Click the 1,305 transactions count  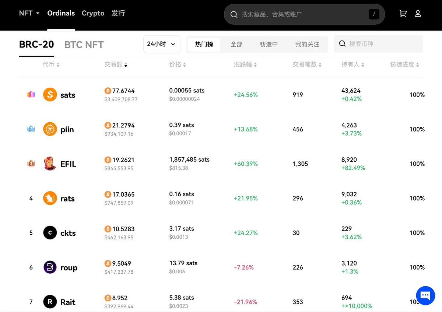[301, 164]
